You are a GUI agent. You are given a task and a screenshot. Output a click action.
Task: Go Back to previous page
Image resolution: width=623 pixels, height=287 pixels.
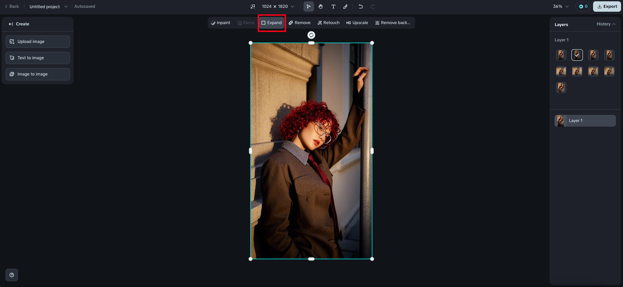tap(12, 6)
